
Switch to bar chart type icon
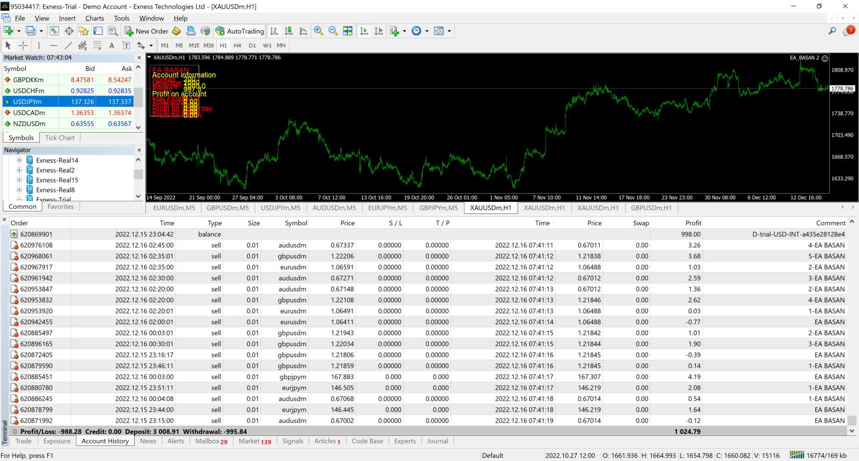(274, 31)
